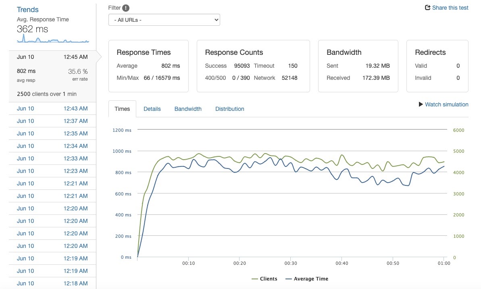Screen dimensions: 481x289
Task: Click the Watch simulation link
Action: pyautogui.click(x=447, y=104)
